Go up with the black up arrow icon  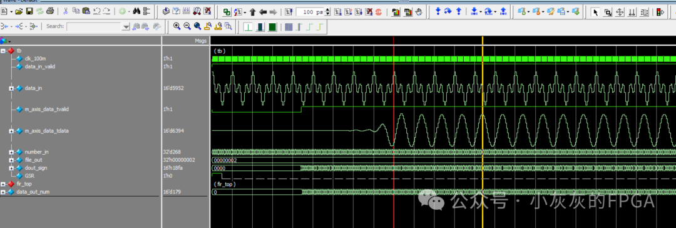click(253, 12)
